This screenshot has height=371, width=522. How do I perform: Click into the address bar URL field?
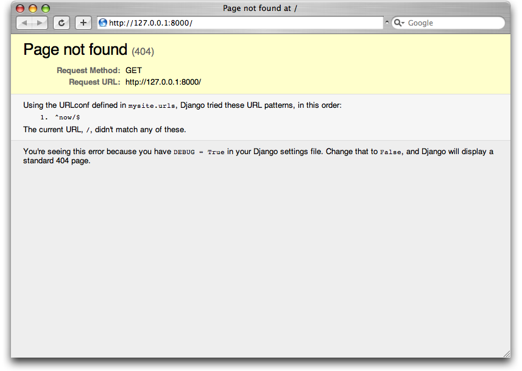[244, 23]
